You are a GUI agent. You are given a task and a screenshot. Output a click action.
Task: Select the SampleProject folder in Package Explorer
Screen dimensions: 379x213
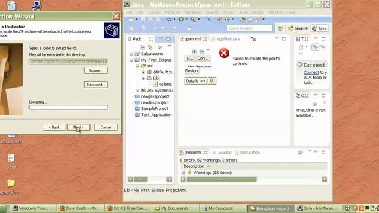tap(154, 109)
